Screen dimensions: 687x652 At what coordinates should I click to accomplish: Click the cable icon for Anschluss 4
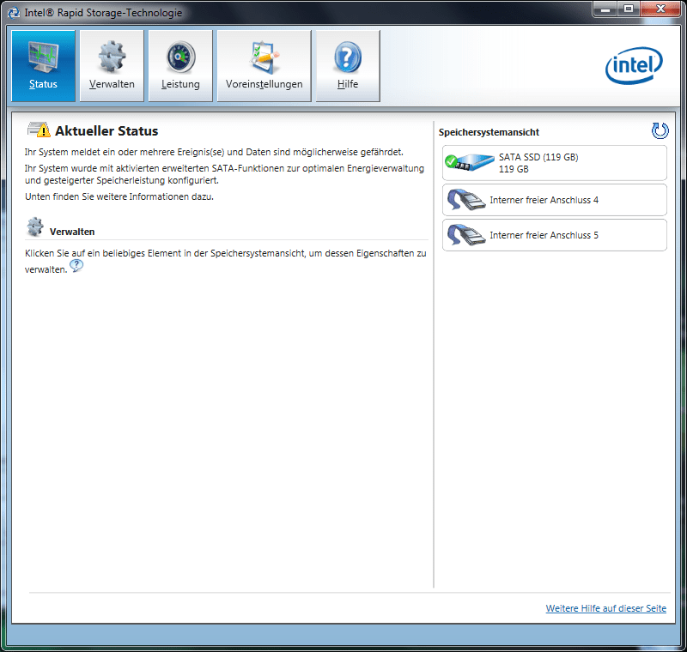(x=465, y=200)
